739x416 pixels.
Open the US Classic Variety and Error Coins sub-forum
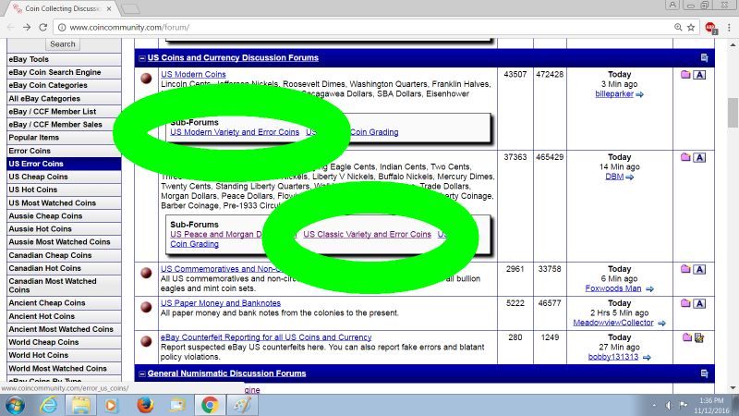[x=367, y=234]
